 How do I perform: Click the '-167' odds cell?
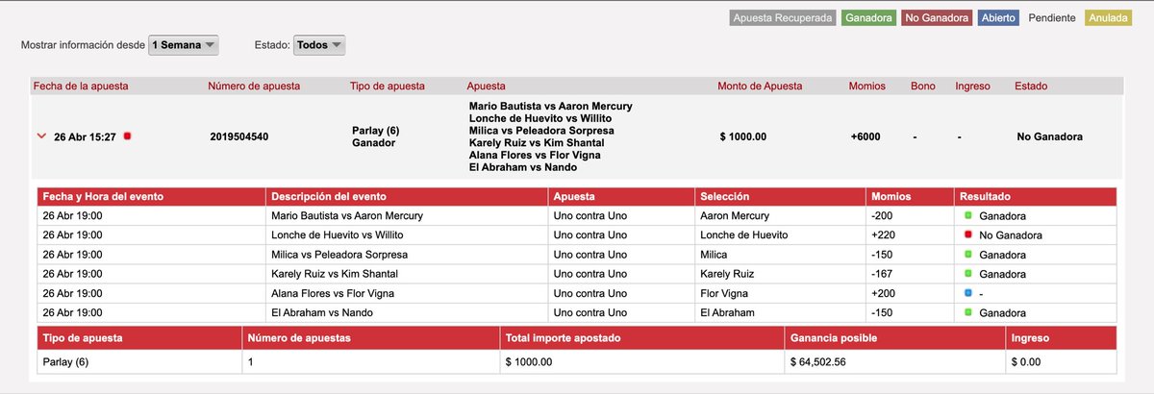pyautogui.click(x=883, y=274)
